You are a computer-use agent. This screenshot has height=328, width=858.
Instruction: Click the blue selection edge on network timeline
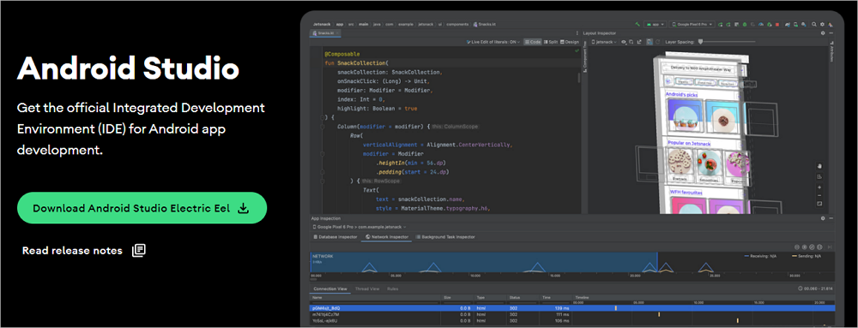coord(656,262)
